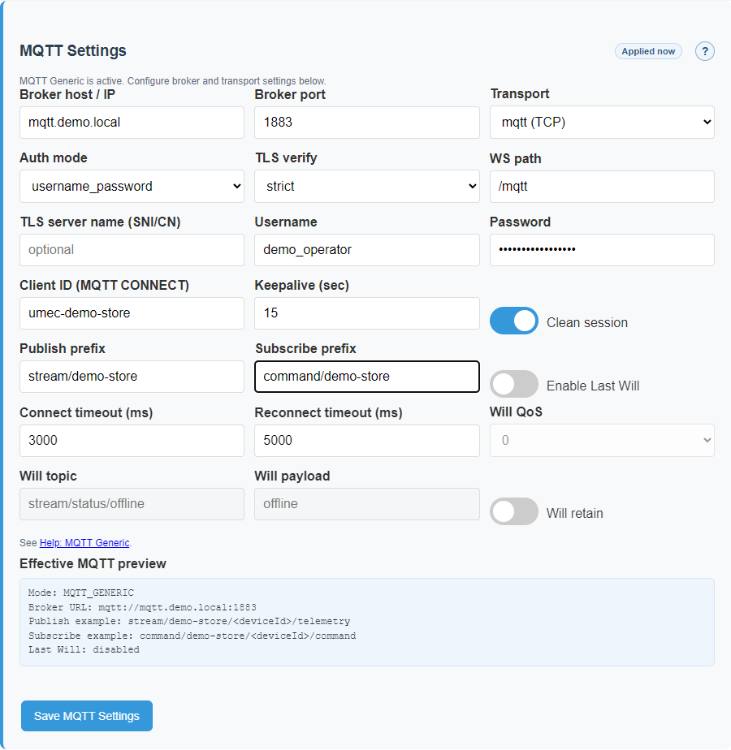Select the Effective MQTT preview text area
This screenshot has width=731, height=750.
pyautogui.click(x=366, y=621)
